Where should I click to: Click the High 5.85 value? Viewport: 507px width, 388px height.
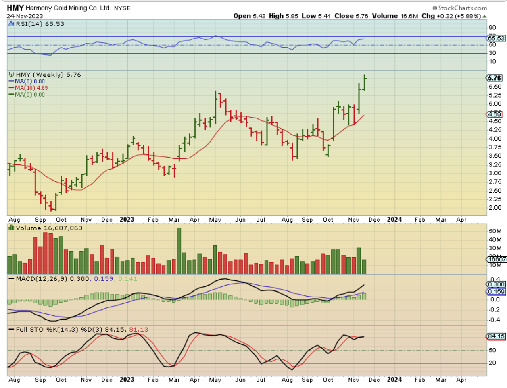click(284, 16)
